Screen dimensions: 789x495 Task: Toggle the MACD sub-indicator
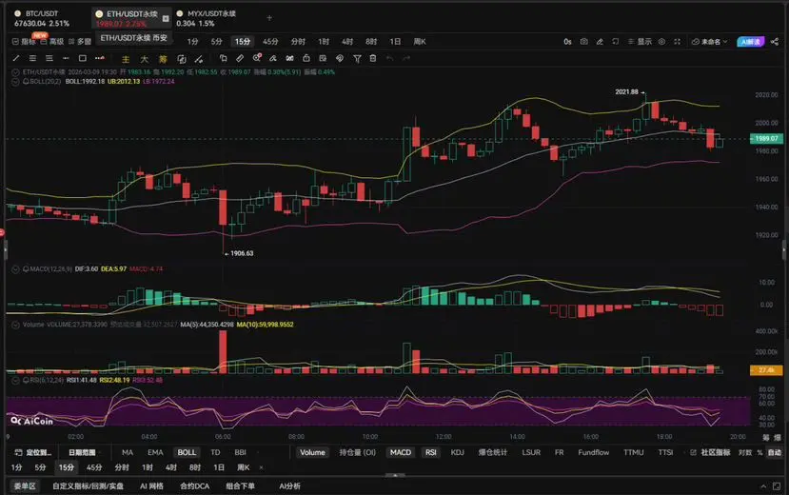(401, 452)
